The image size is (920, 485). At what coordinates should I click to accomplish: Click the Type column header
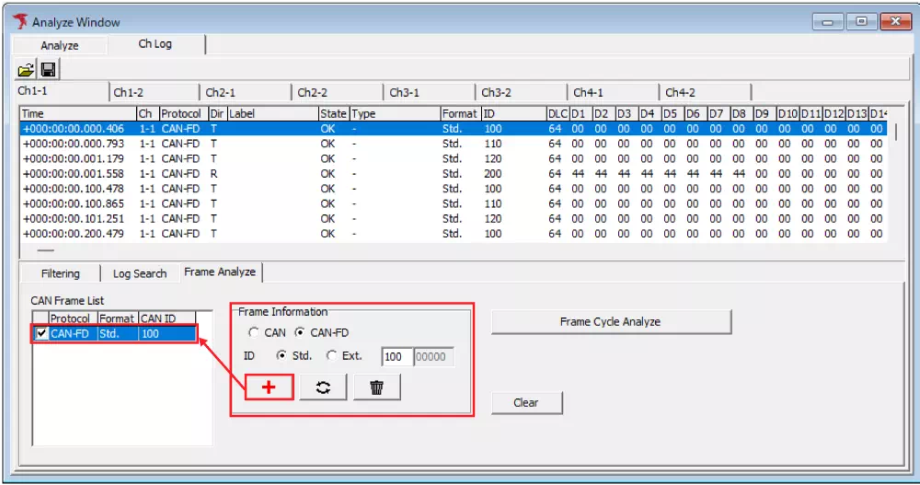[x=395, y=113]
